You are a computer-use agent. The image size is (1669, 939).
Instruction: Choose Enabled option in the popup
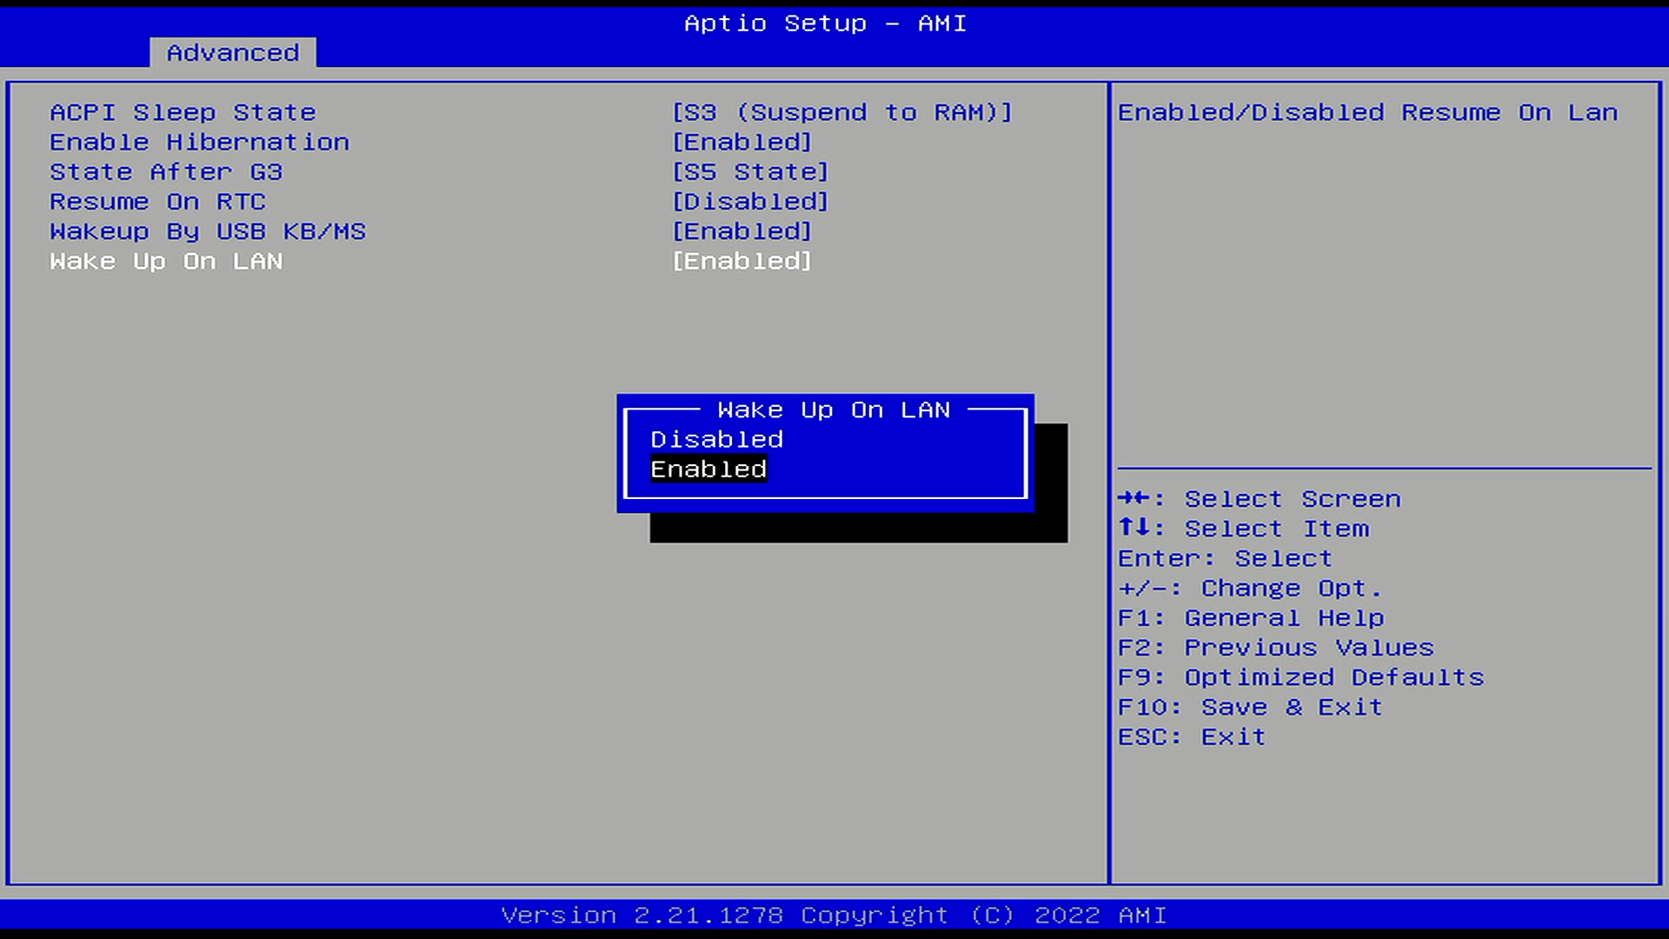tap(708, 469)
